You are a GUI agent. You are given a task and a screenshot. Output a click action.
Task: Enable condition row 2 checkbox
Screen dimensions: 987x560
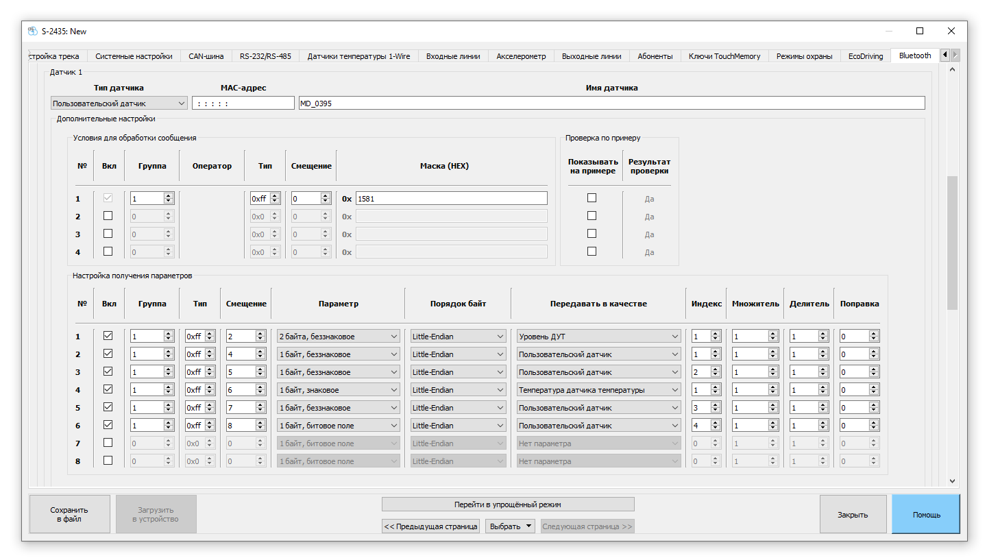pos(108,216)
